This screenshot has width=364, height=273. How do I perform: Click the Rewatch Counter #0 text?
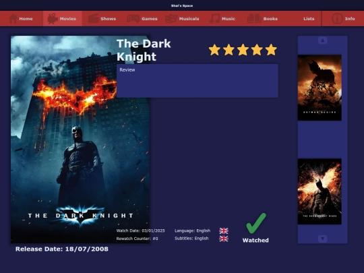[137, 239]
